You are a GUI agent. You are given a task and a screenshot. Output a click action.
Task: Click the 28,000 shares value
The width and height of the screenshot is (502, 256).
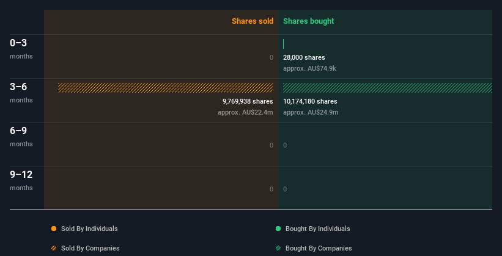tap(304, 57)
